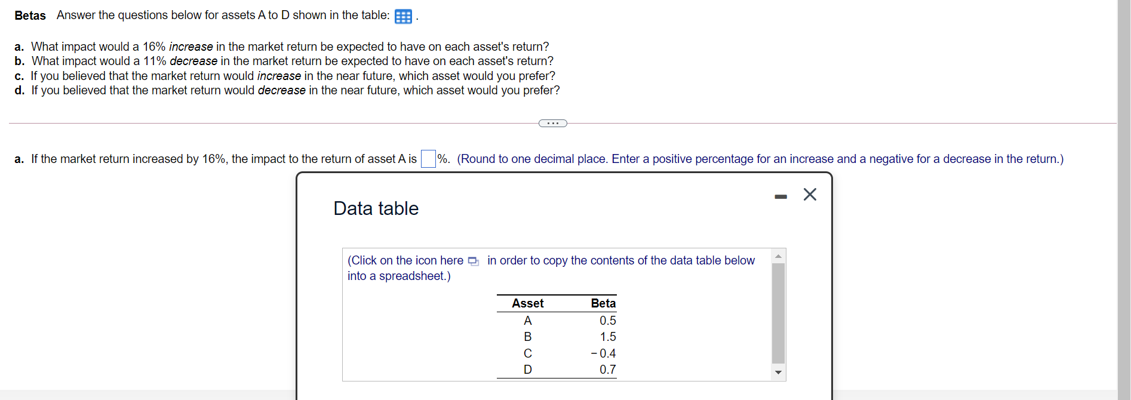
Task: Select the Asset column header
Action: (528, 303)
